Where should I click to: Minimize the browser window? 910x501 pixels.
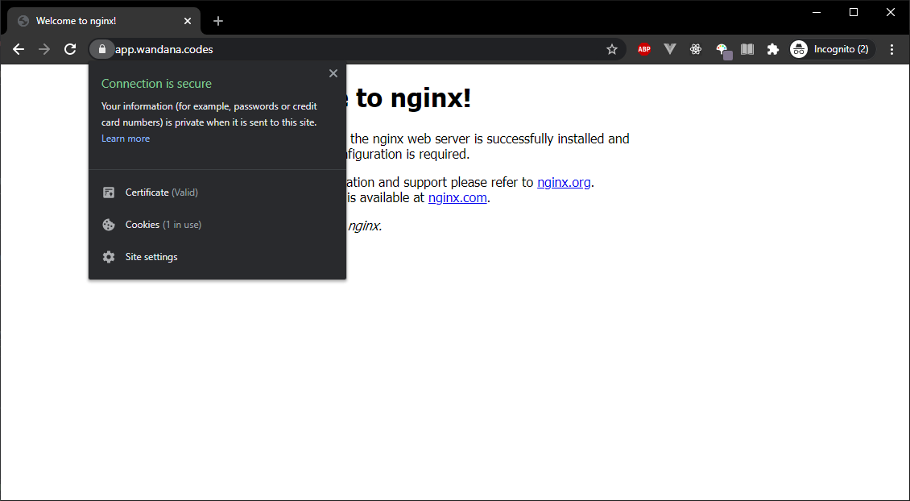click(x=817, y=12)
